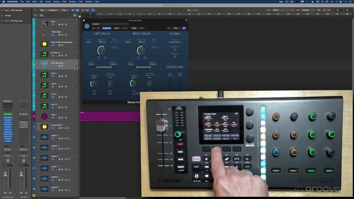Open the Custom preset dropdown in plug-in
354x199 pixels.
click(110, 24)
